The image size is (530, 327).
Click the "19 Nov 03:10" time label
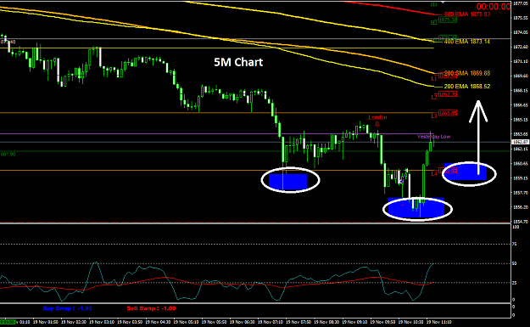[102, 322]
